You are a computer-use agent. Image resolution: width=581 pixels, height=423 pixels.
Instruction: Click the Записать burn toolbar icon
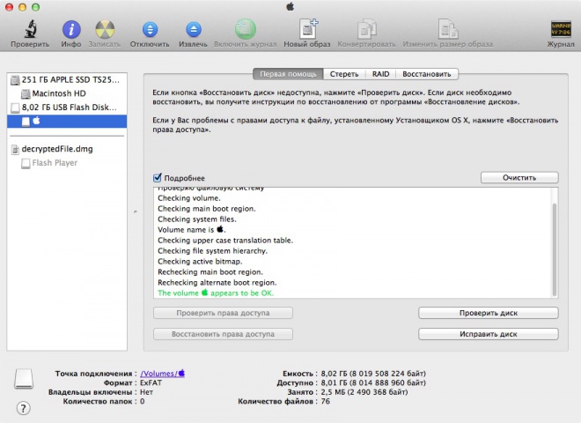tap(105, 29)
